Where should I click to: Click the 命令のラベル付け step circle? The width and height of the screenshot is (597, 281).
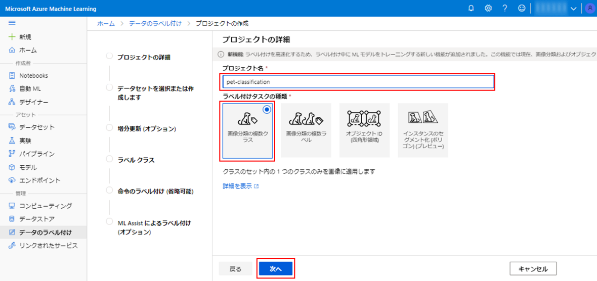tap(109, 190)
